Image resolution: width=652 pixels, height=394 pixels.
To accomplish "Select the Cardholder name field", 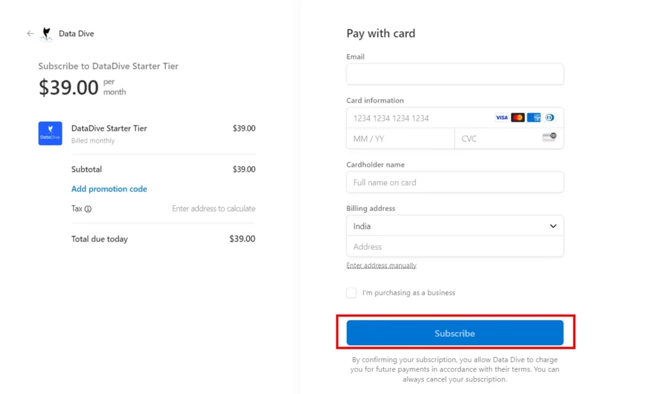I will tap(455, 182).
